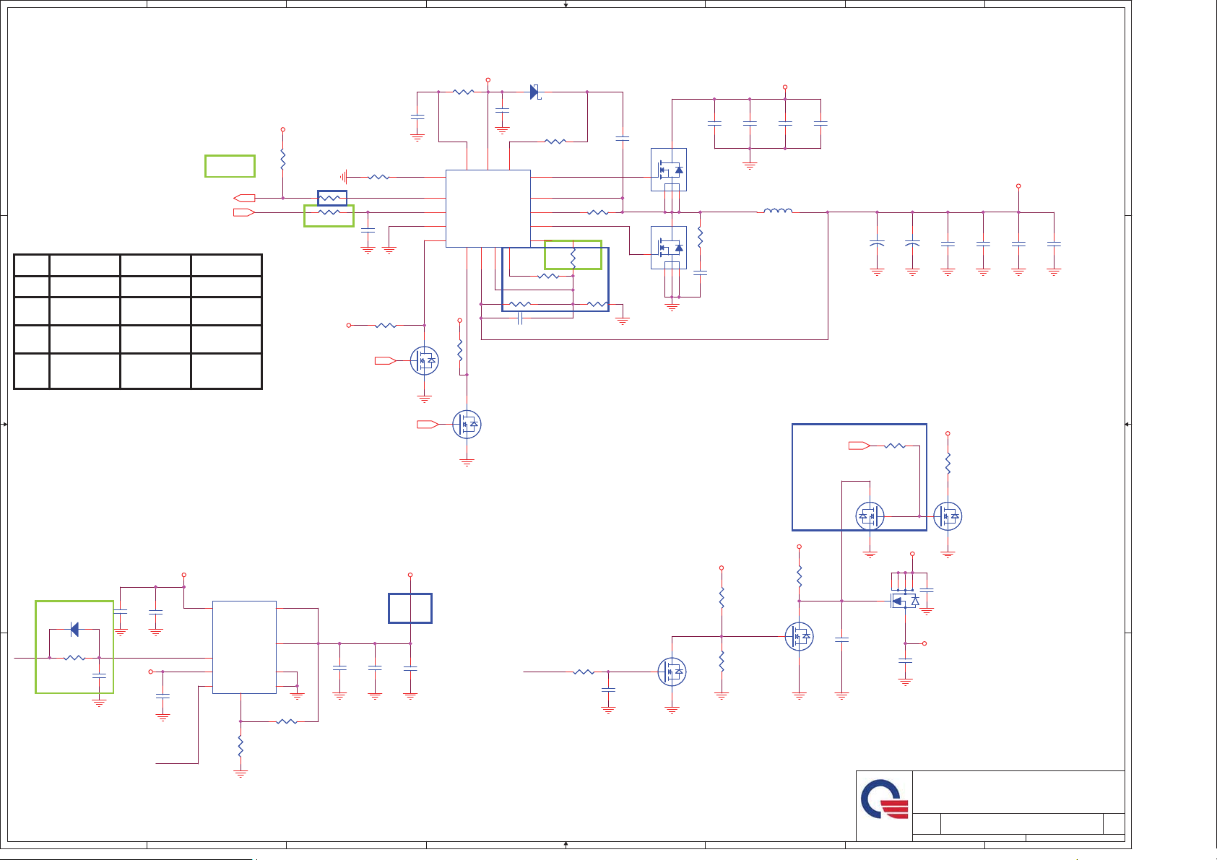The height and width of the screenshot is (860, 1217).
Task: Click the company logo in the title block
Action: [884, 799]
